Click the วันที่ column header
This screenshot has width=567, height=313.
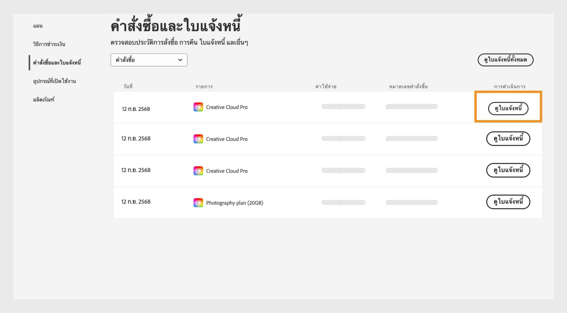click(x=128, y=86)
